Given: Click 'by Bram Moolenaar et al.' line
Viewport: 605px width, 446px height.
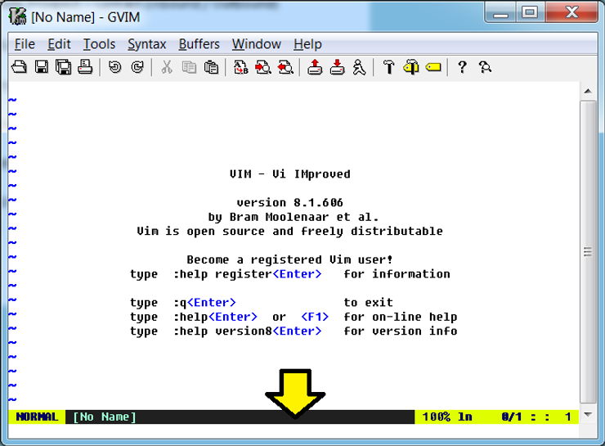Looking at the screenshot, I should pos(294,217).
